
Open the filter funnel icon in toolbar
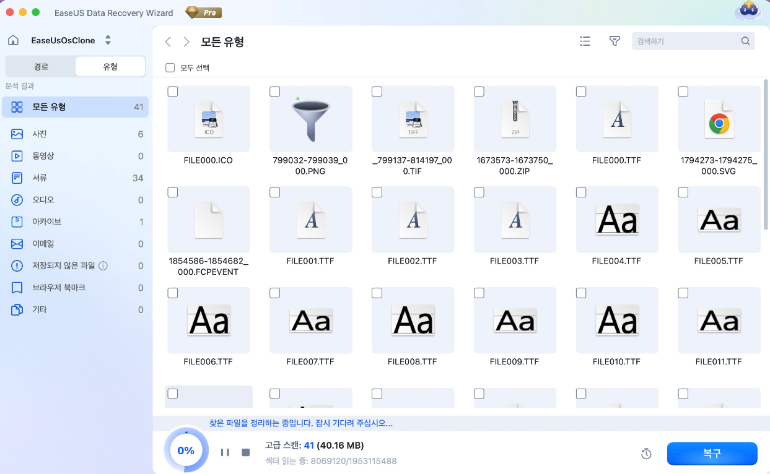[x=615, y=41]
